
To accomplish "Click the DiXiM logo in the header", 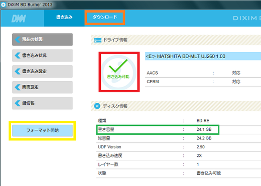I will (x=19, y=18).
